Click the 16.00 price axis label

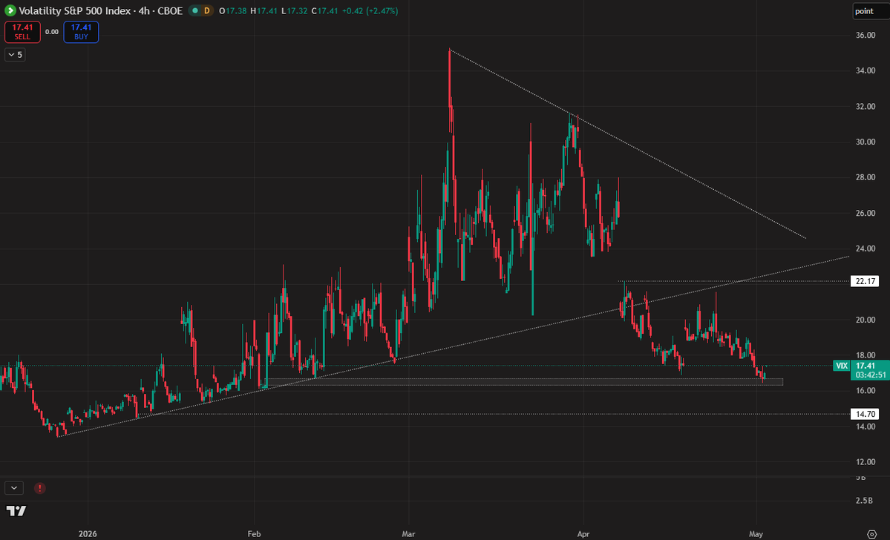[865, 391]
